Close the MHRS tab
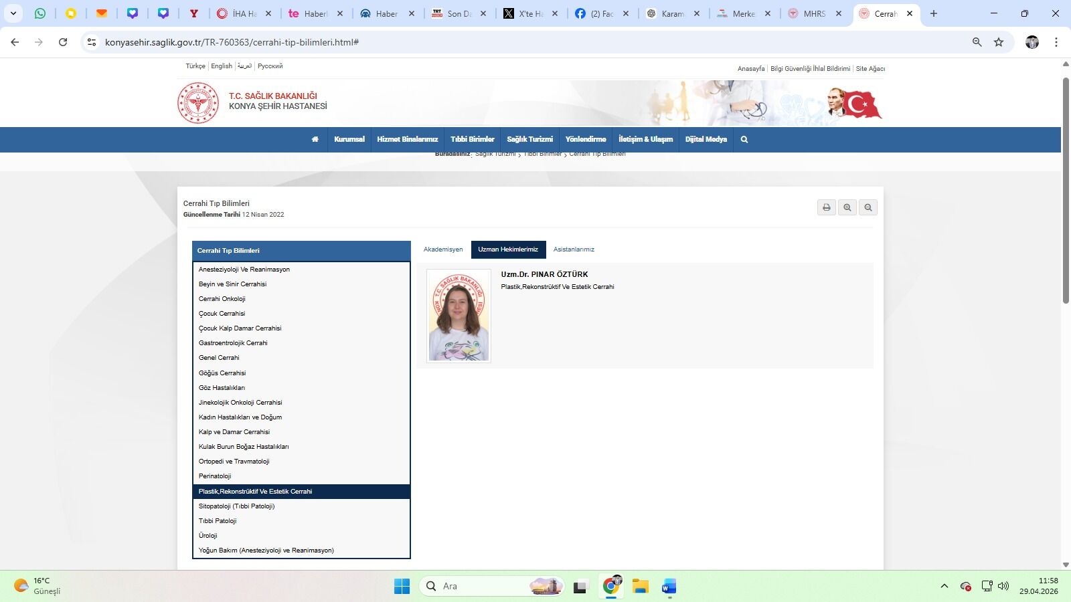The image size is (1071, 602). click(x=838, y=13)
